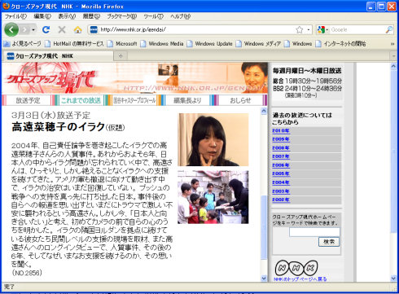Open the 2003年 archive link
399x294 pixels.
coord(281,191)
